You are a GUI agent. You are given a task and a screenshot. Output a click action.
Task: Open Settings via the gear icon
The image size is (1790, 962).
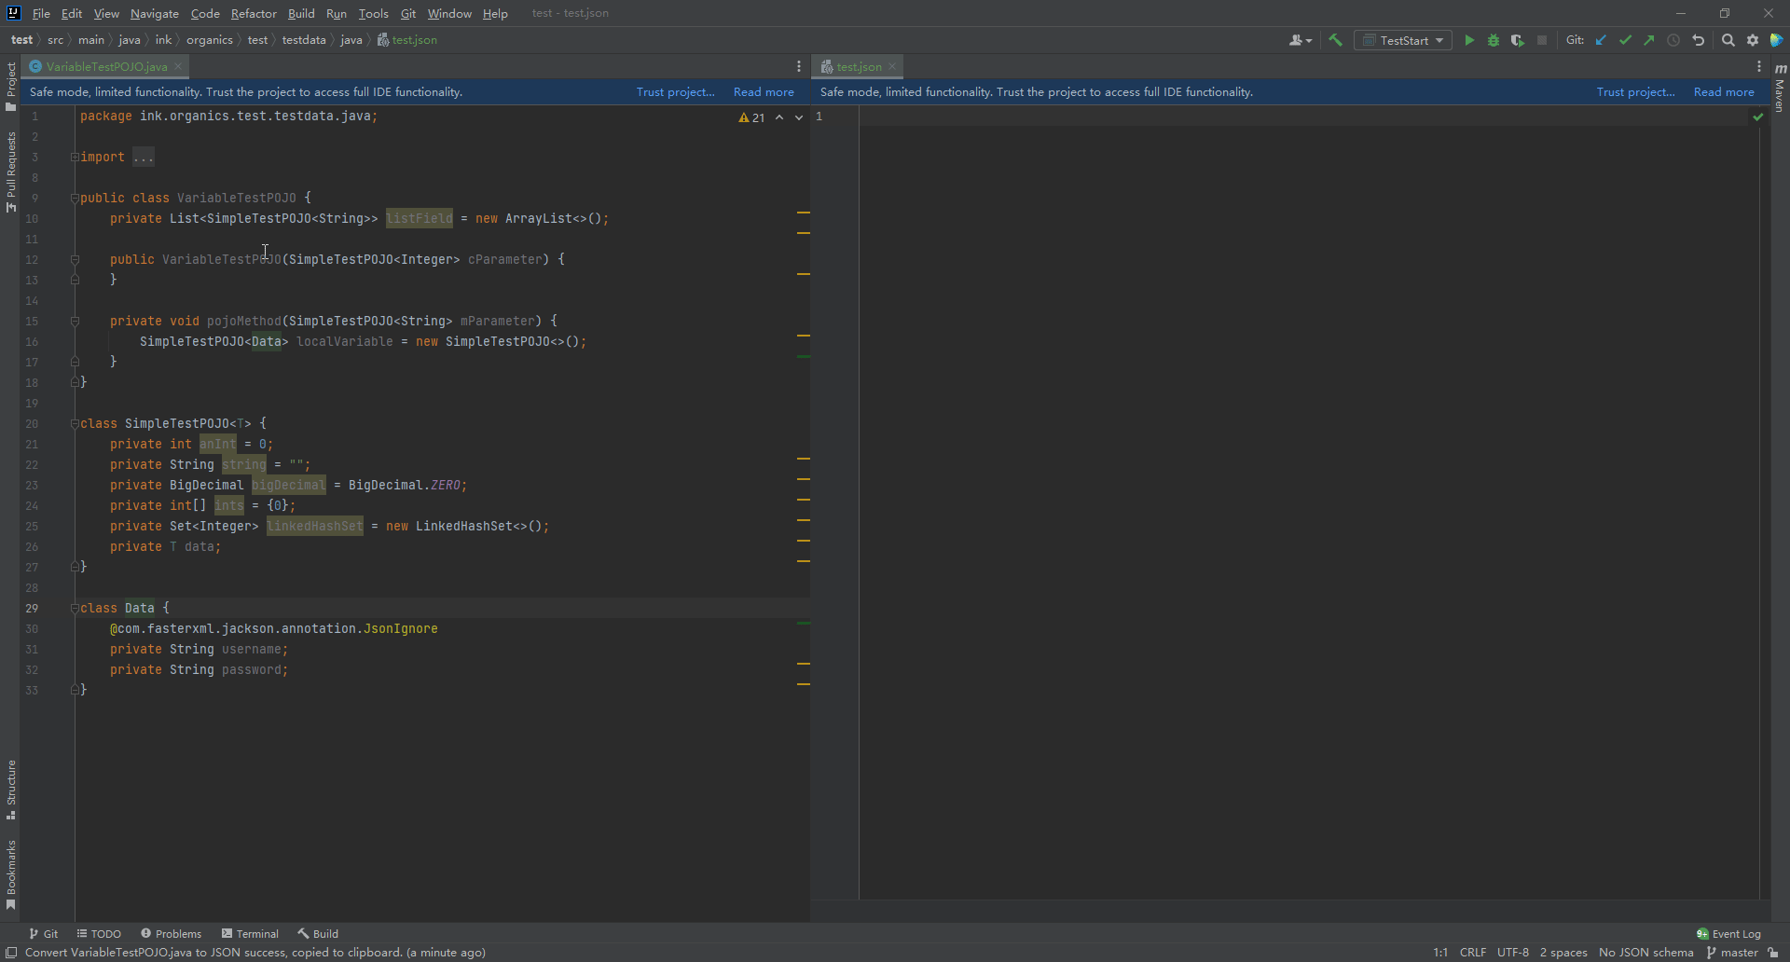pyautogui.click(x=1752, y=40)
